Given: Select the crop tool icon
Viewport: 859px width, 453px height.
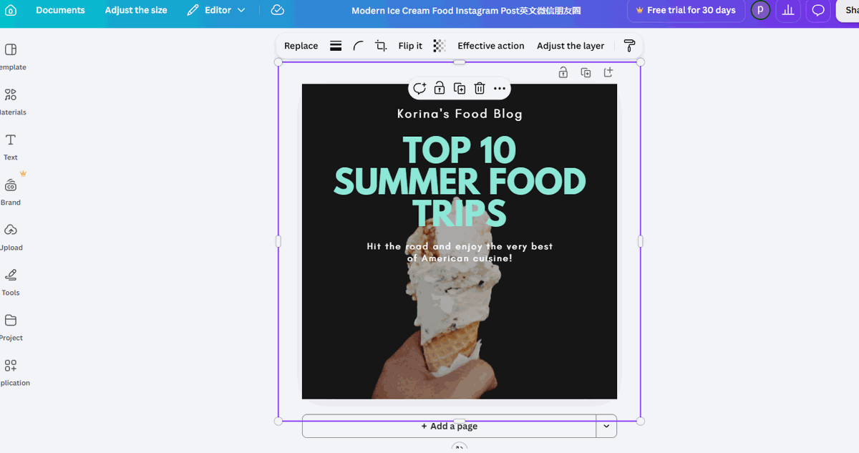Looking at the screenshot, I should tap(382, 46).
